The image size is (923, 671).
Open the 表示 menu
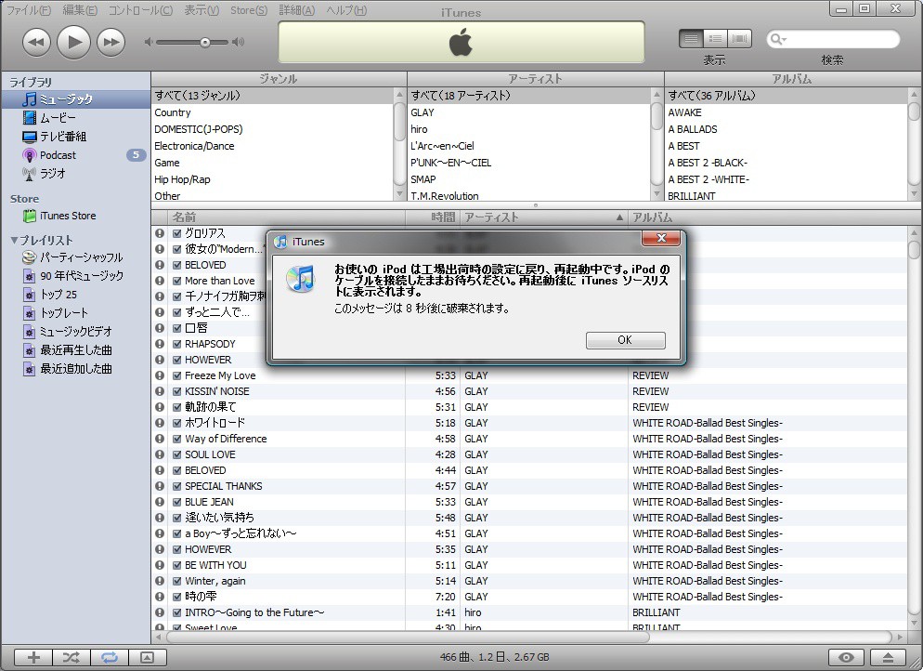201,10
